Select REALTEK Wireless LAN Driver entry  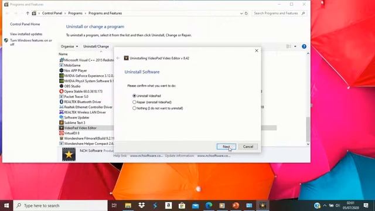tap(83, 112)
